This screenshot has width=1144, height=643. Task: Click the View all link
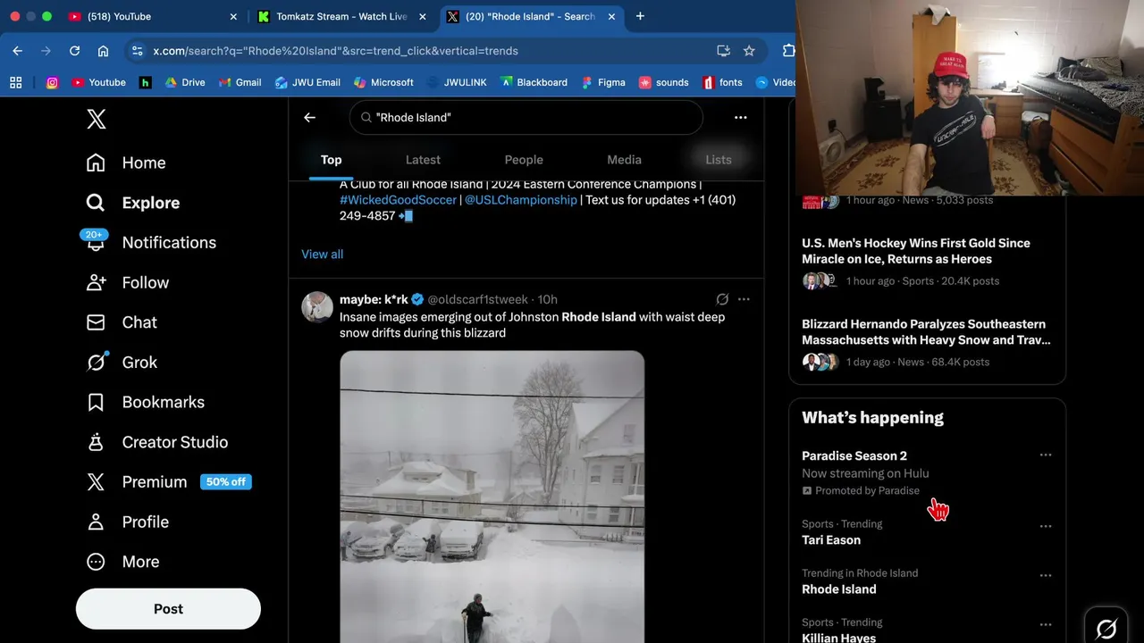coord(322,254)
